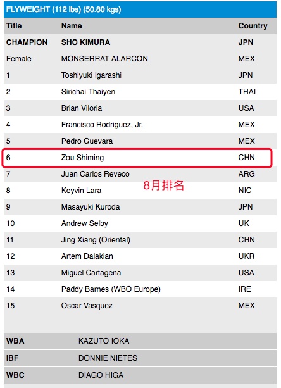
Task: Open Monserrat Alarcon female champion entry
Action: pyautogui.click(x=104, y=59)
